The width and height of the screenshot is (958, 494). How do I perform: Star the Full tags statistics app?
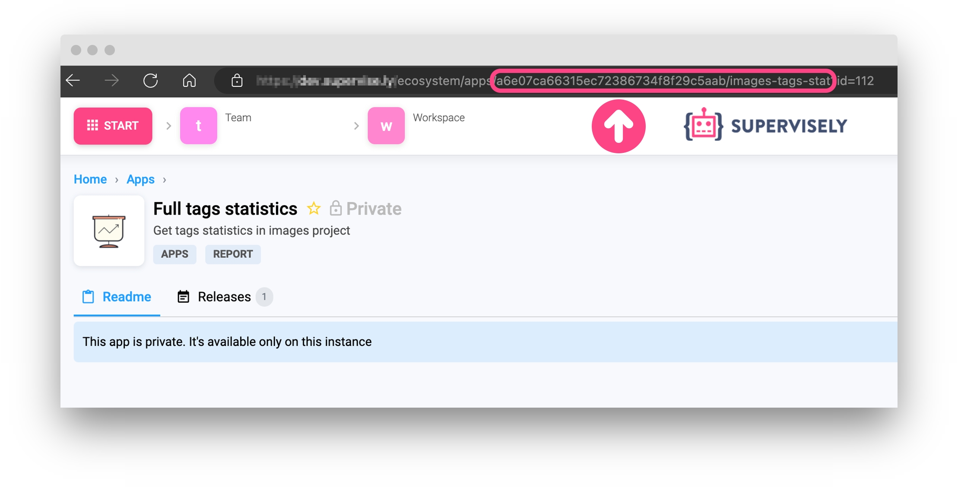pyautogui.click(x=314, y=209)
